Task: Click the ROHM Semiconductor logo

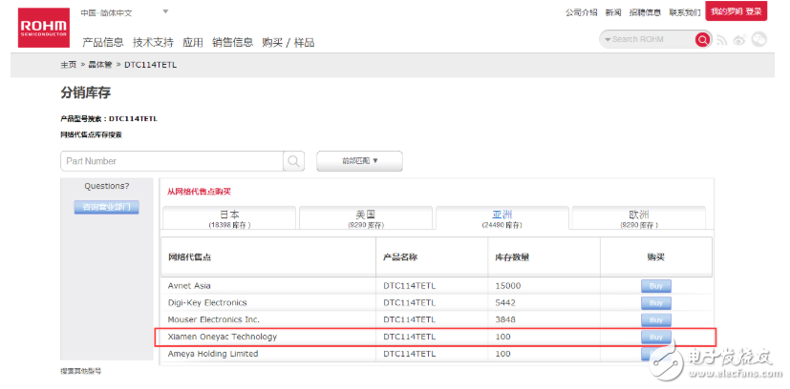Action: click(43, 28)
